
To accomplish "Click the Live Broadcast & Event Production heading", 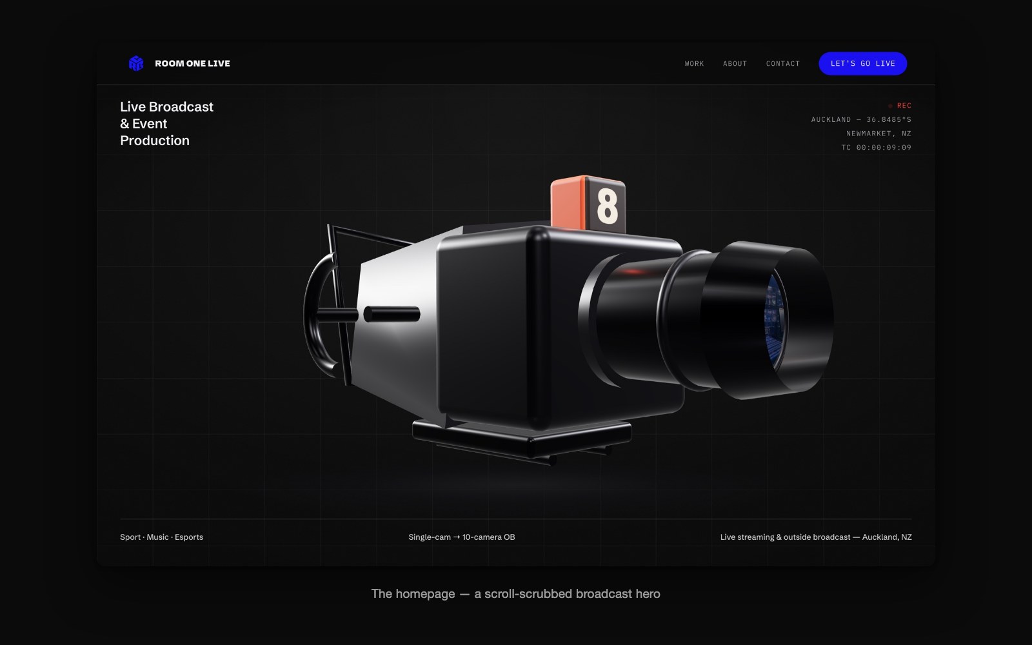I will pos(166,123).
